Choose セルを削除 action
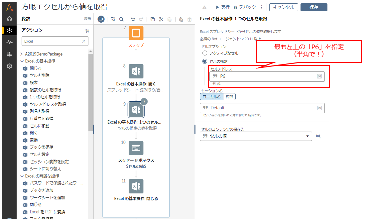The height and width of the screenshot is (223, 366). click(40, 75)
